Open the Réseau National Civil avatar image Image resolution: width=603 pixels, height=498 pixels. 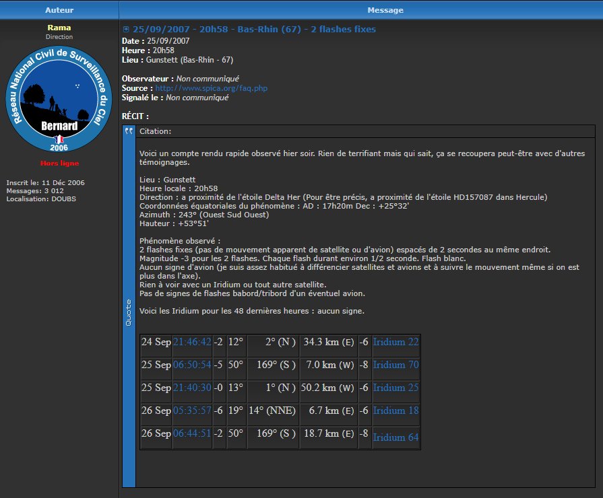click(59, 99)
